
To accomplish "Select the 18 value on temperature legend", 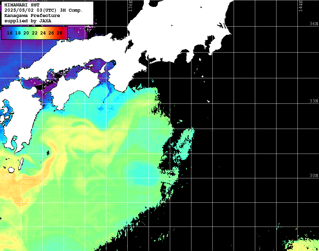I will coord(18,33).
